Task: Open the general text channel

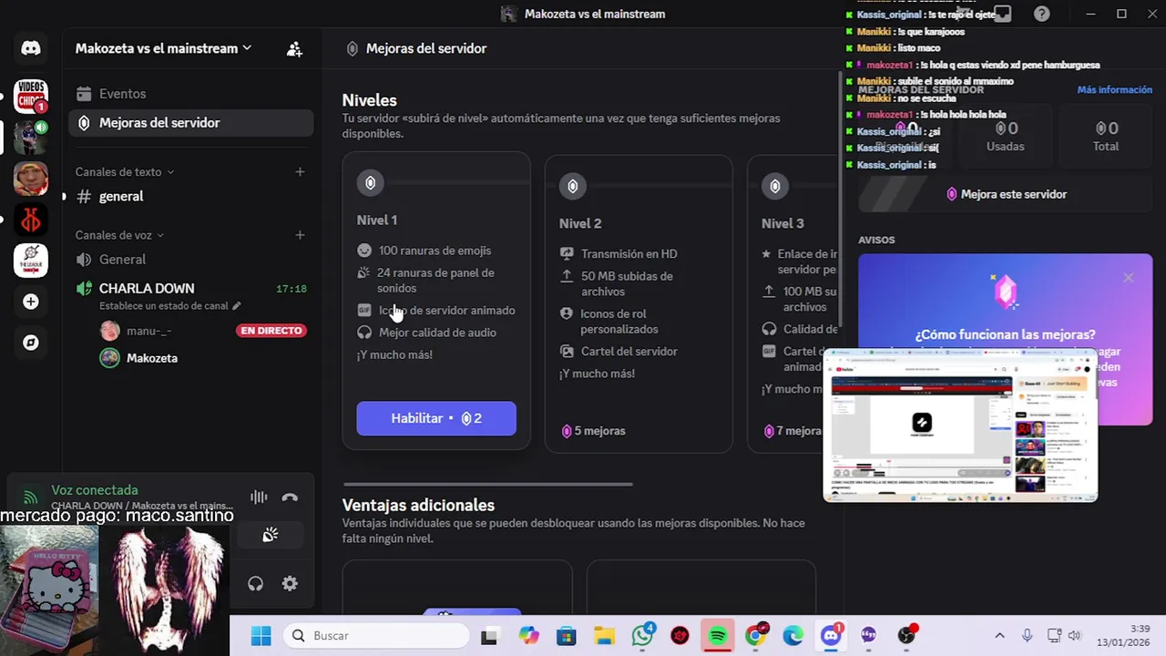Action: click(191, 196)
